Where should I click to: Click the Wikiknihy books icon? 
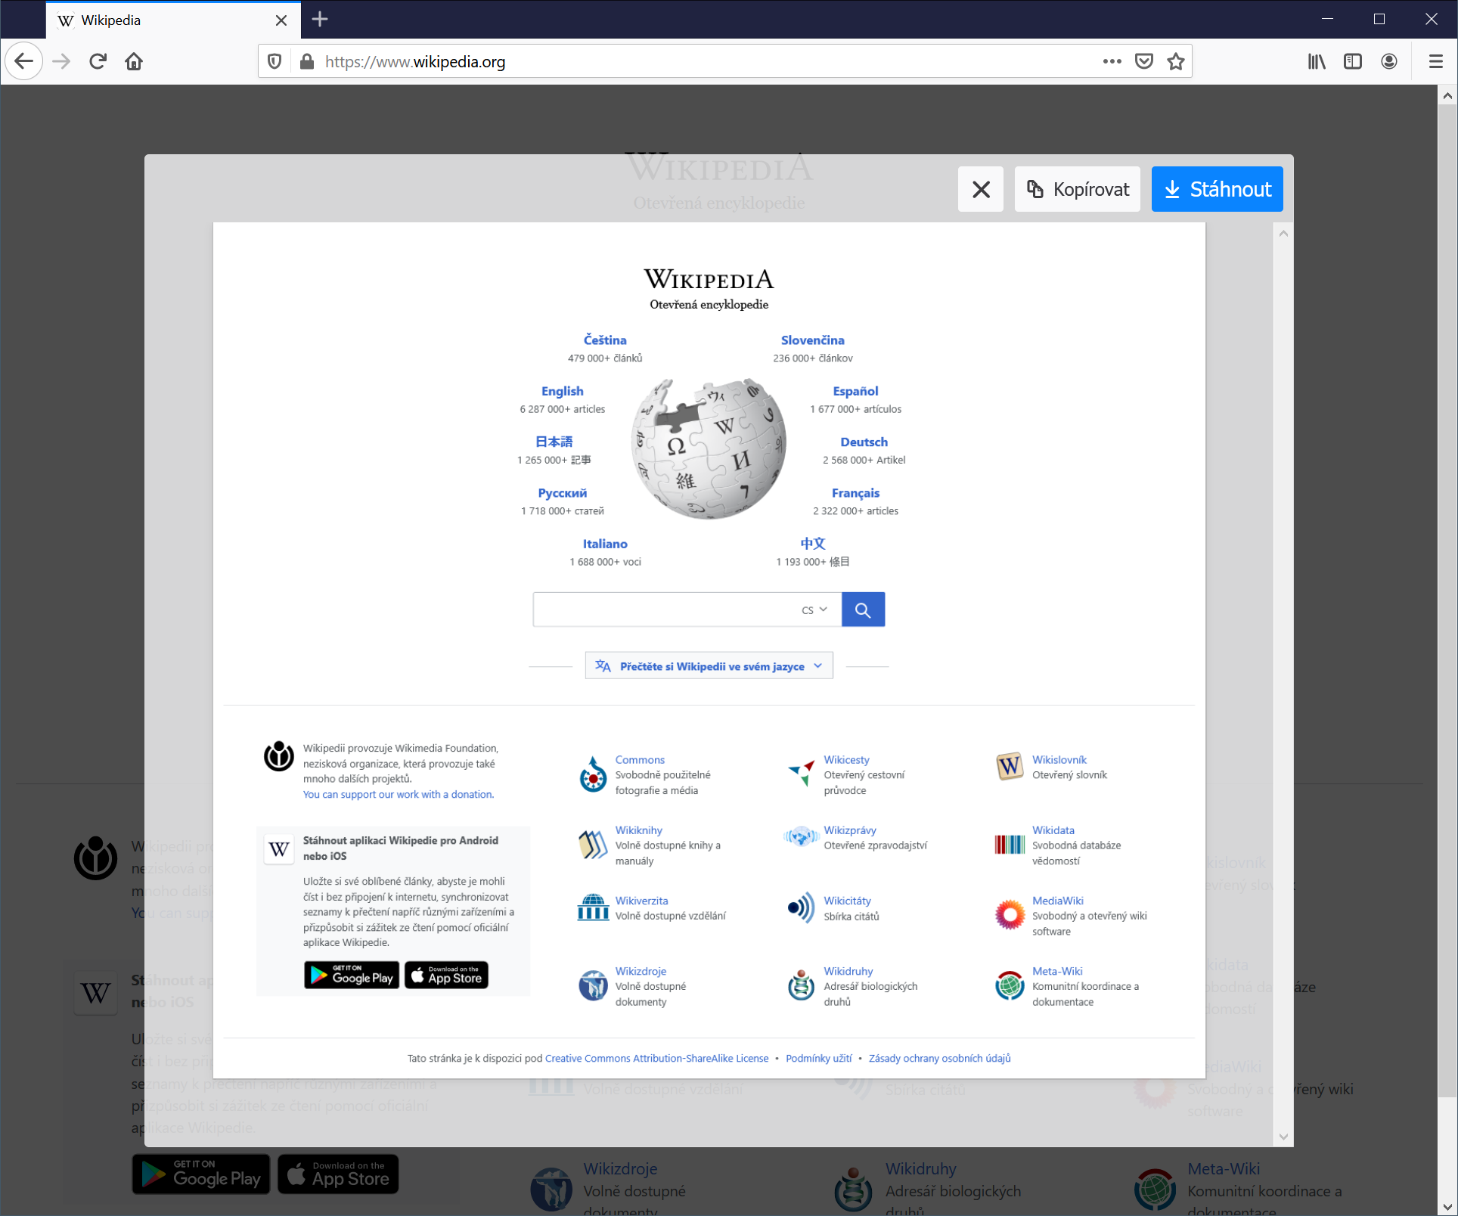(593, 844)
